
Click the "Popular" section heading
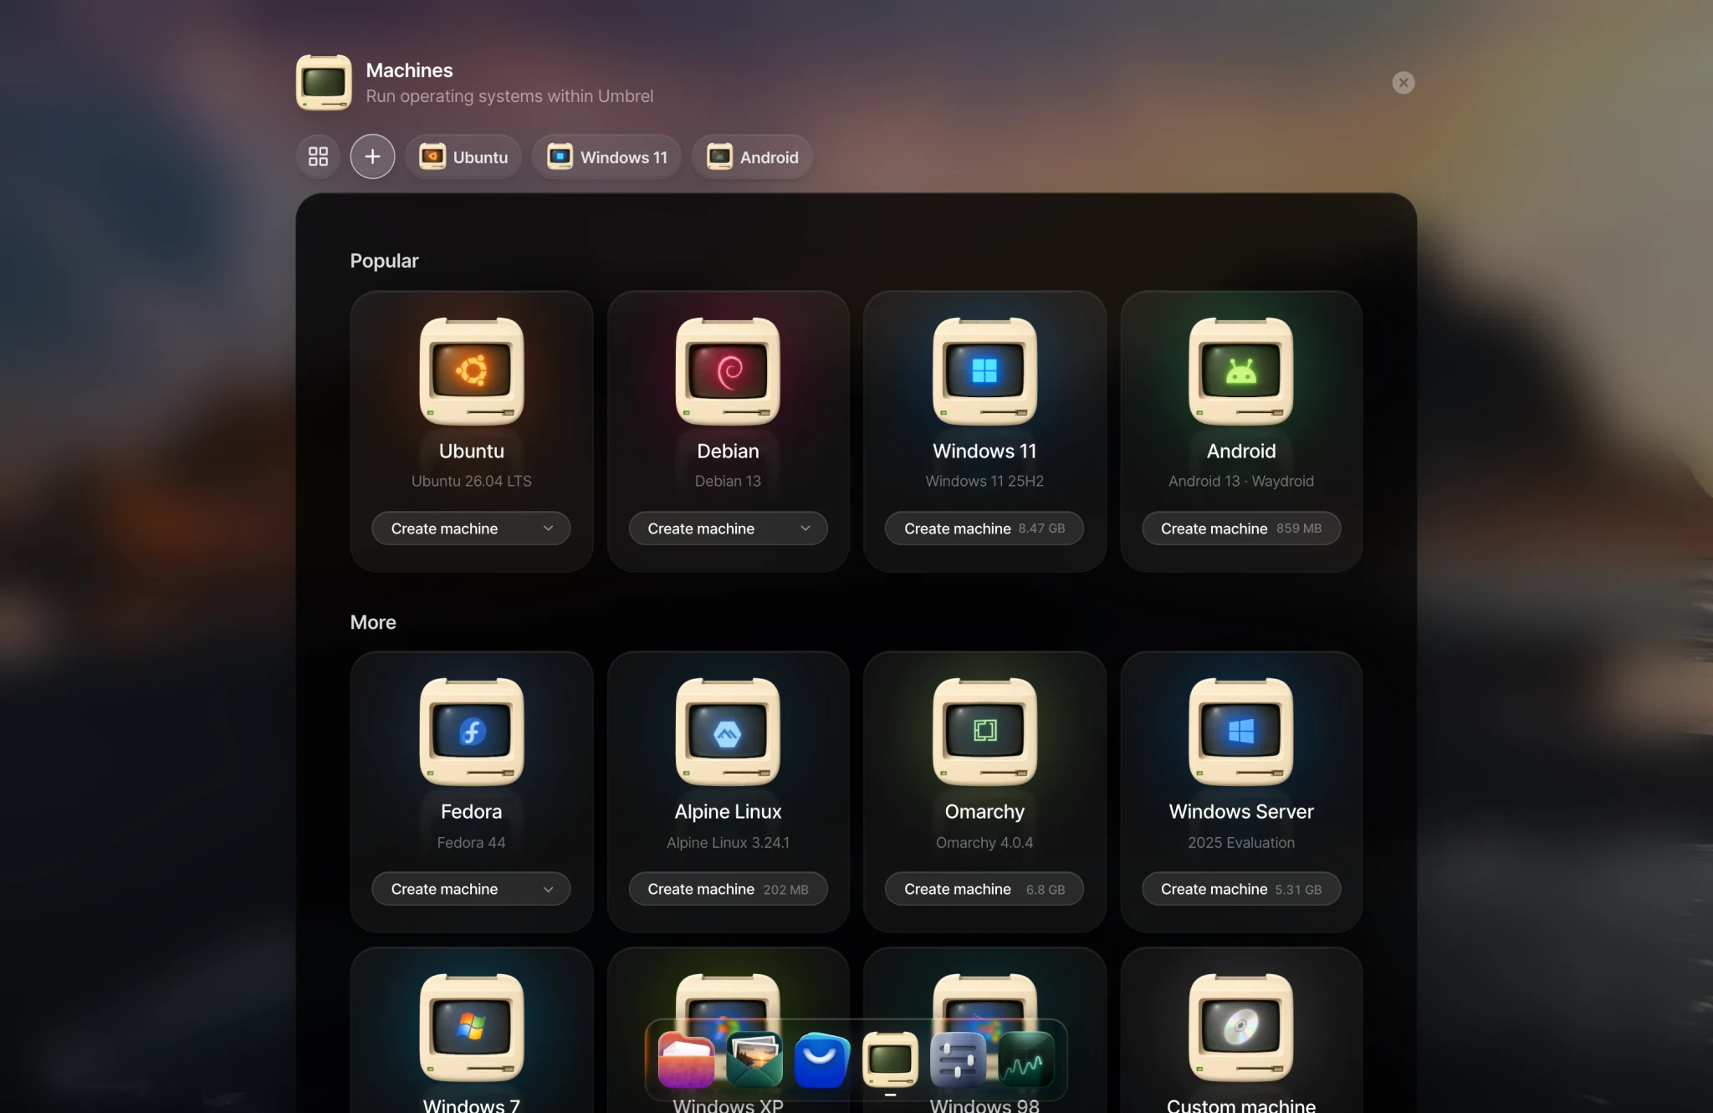point(384,261)
